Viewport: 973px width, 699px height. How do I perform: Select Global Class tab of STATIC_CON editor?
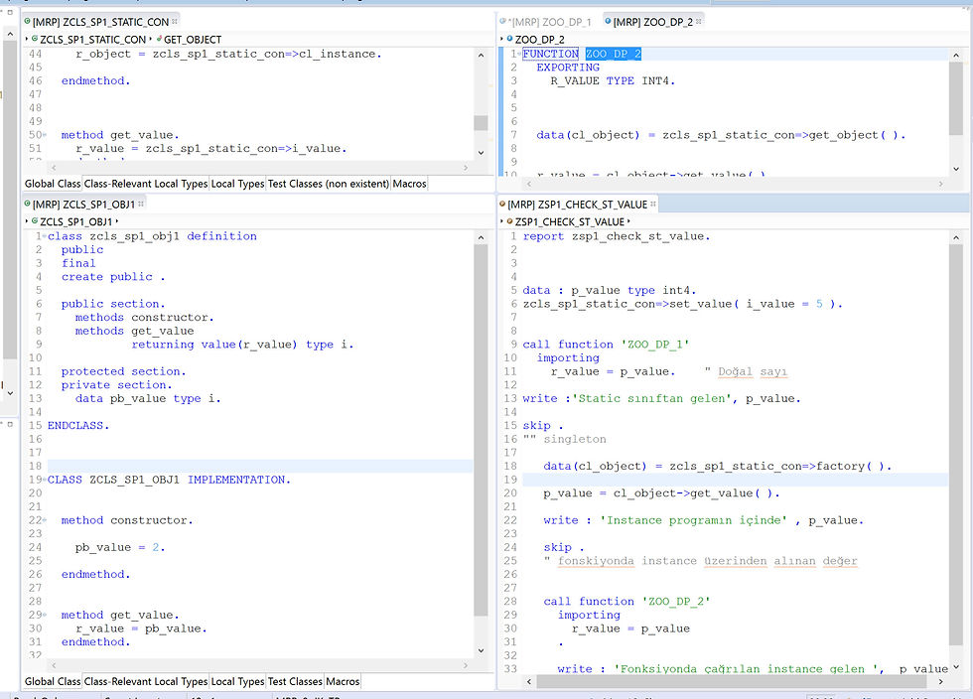click(x=53, y=184)
